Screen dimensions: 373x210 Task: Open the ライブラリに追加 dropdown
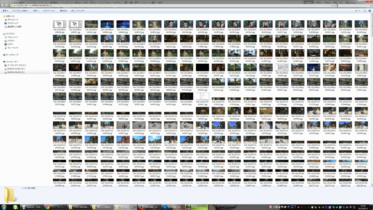pos(20,11)
